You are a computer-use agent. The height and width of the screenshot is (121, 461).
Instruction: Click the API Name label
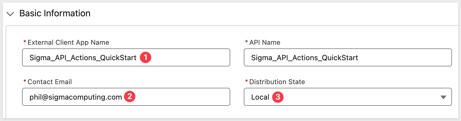click(x=265, y=42)
